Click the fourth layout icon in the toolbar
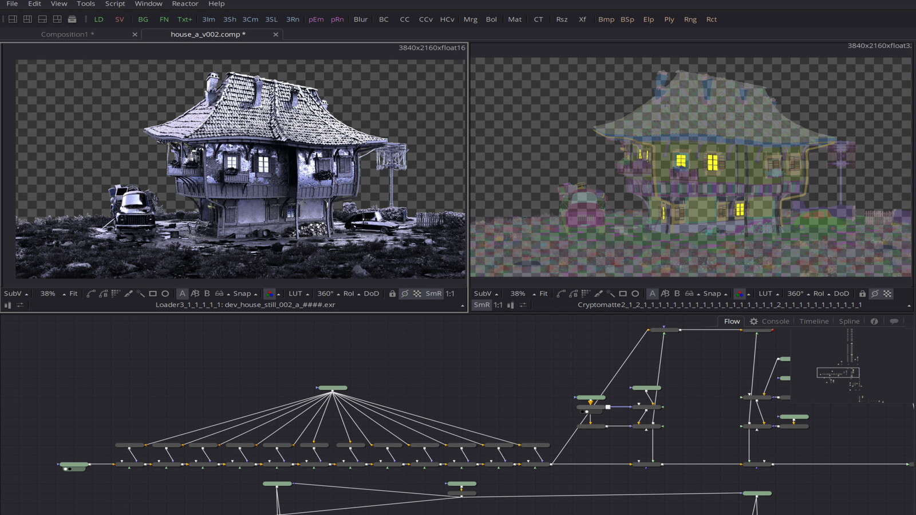The width and height of the screenshot is (916, 515). [x=57, y=19]
